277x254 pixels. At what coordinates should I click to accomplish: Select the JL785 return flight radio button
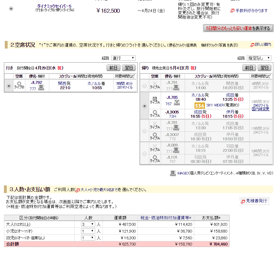point(144,106)
